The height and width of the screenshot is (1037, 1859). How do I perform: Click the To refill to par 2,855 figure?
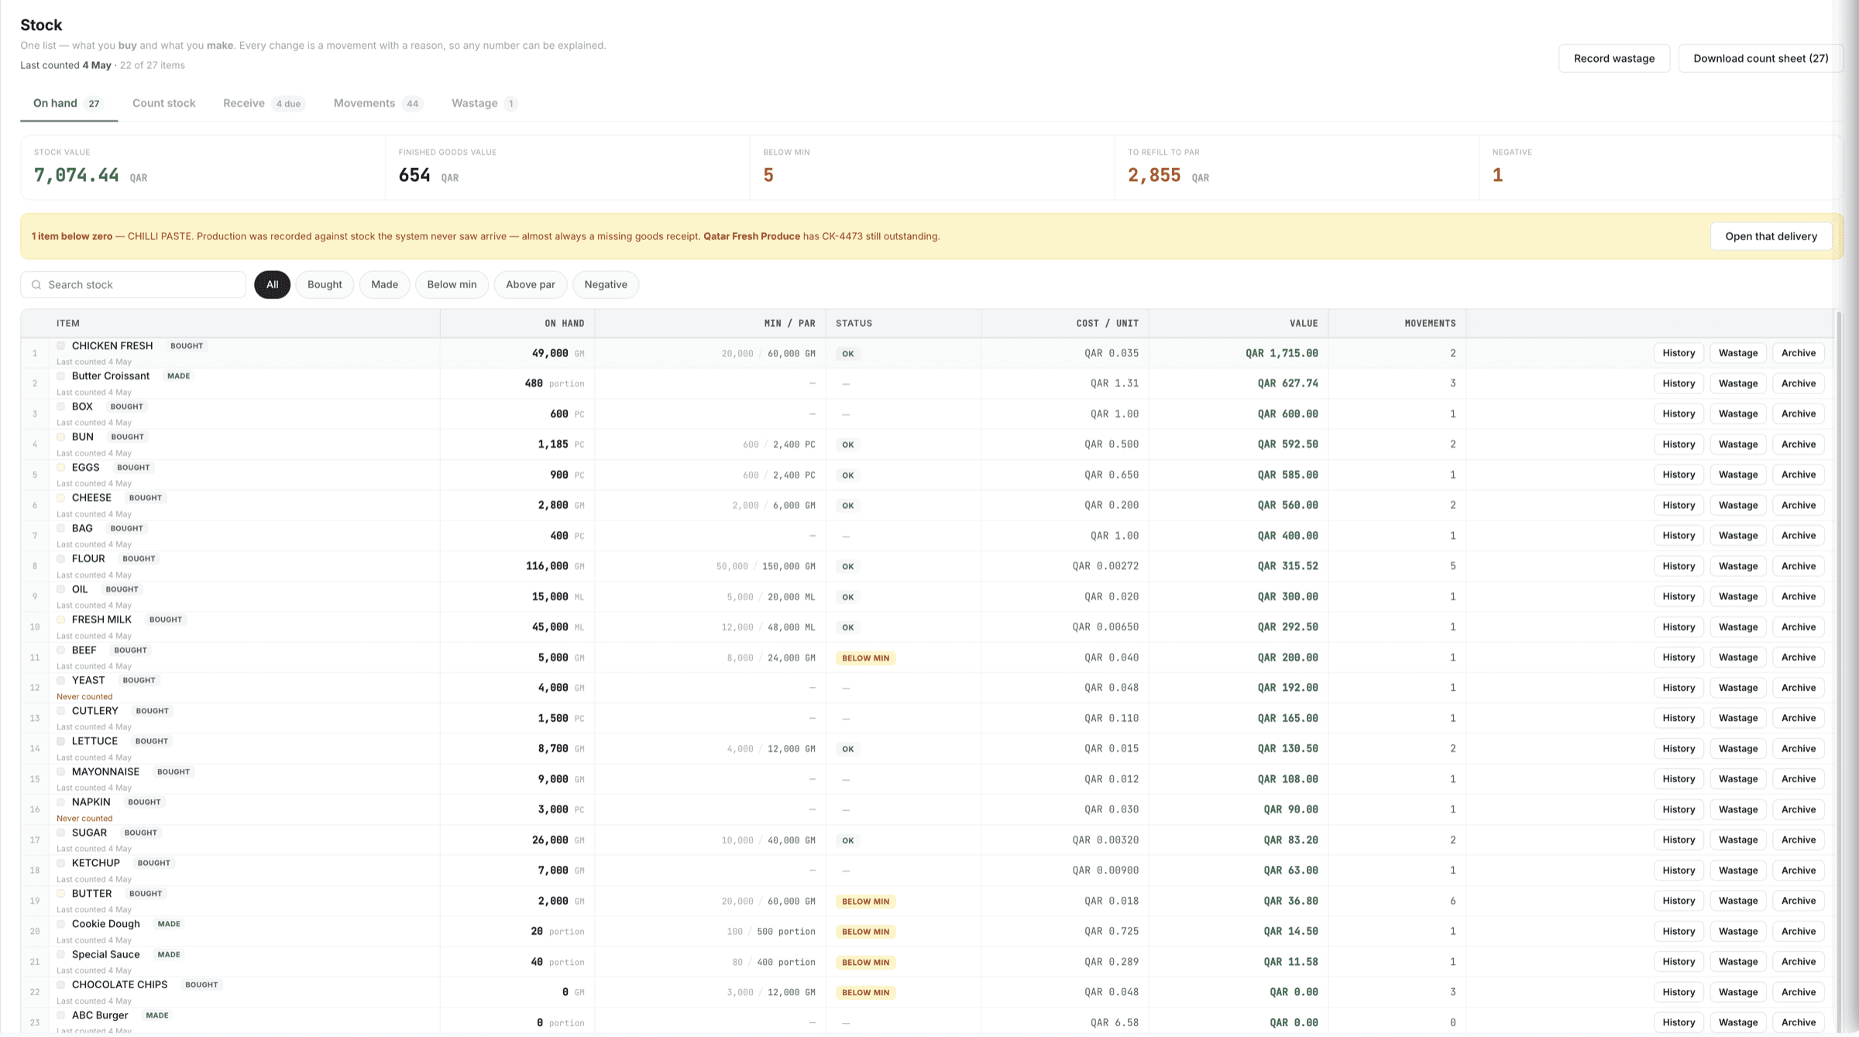[x=1154, y=176]
